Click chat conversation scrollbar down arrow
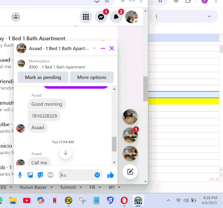 click(x=114, y=162)
